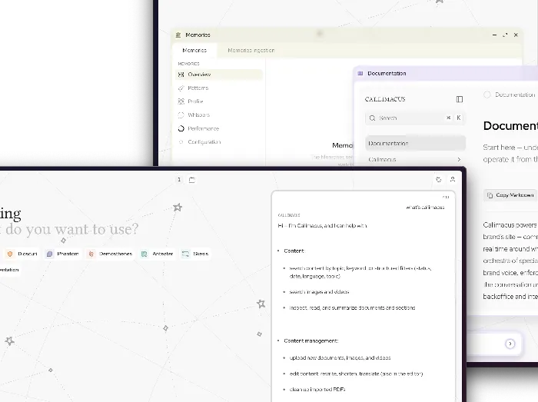Click the copy icon on Copy Markdown
The height and width of the screenshot is (402, 538).
tap(490, 195)
